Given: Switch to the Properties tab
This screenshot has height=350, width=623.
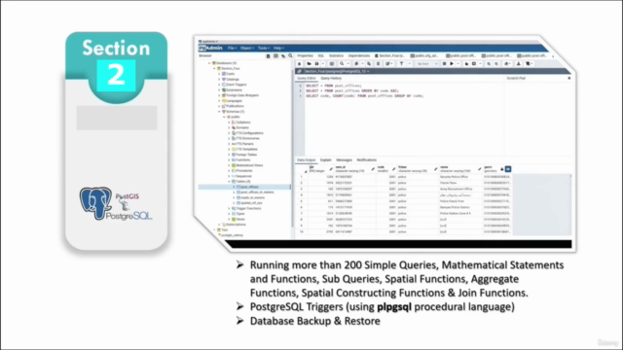Looking at the screenshot, I should (305, 56).
